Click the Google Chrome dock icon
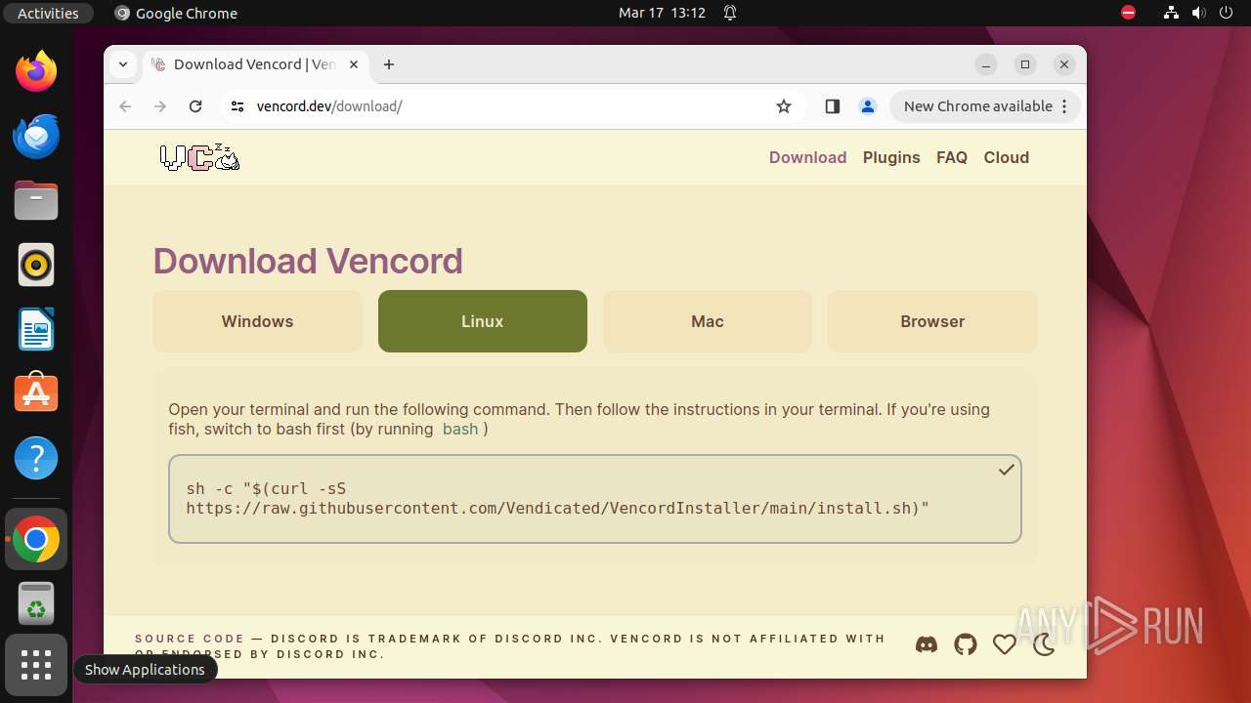Image resolution: width=1251 pixels, height=703 pixels. pyautogui.click(x=36, y=539)
